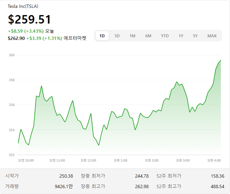
Task: Click the +$3.39 (+1.31%) after-market change
Action: [44, 38]
